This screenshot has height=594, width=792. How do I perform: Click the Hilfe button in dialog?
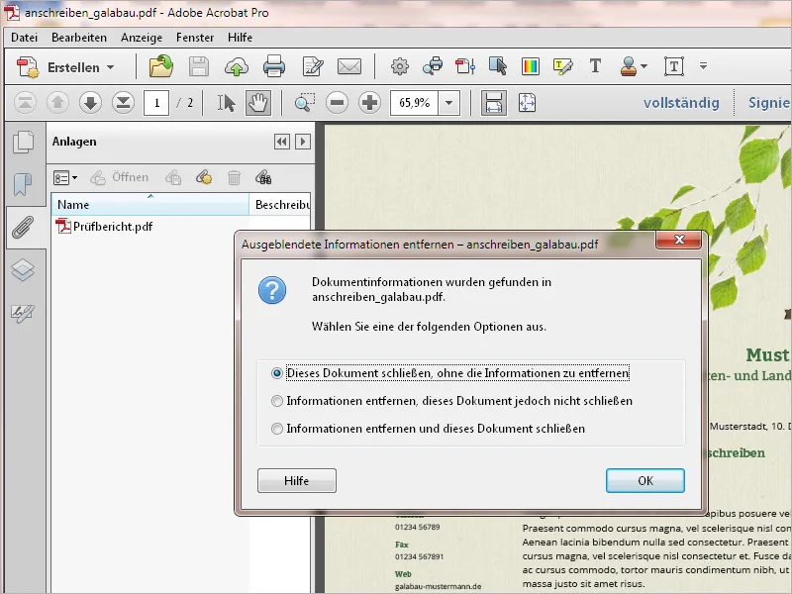pyautogui.click(x=296, y=480)
